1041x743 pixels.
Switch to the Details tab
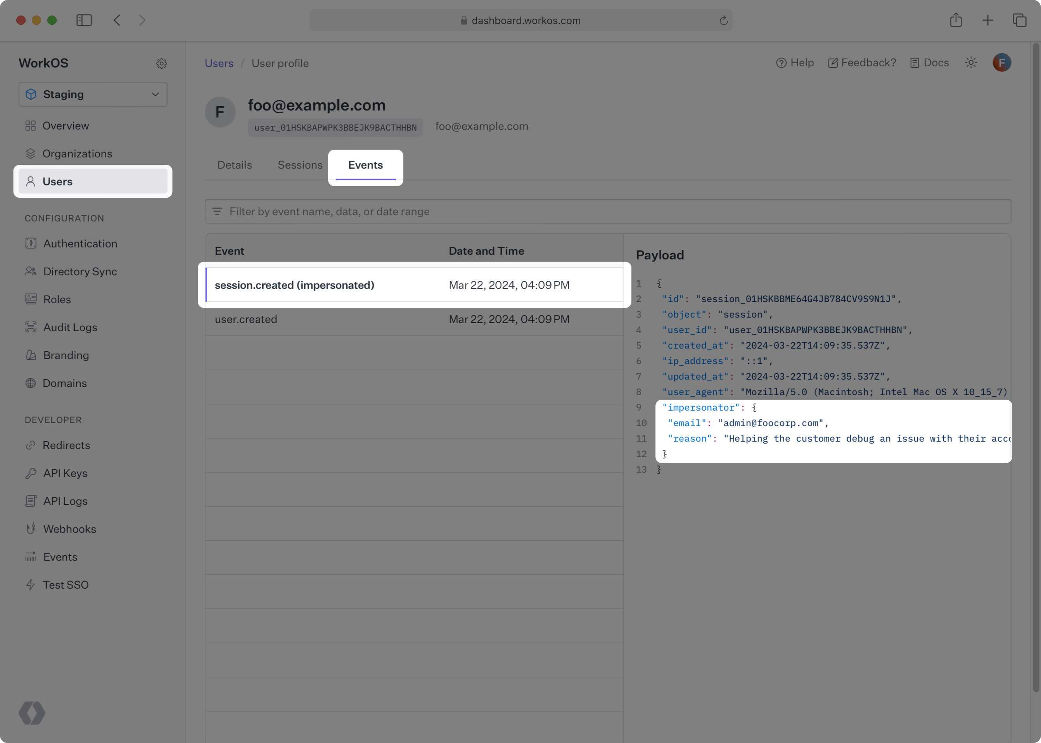234,165
